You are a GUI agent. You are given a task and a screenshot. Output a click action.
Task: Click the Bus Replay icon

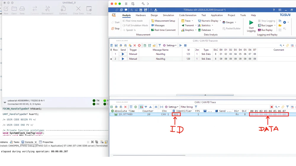[x=259, y=30]
